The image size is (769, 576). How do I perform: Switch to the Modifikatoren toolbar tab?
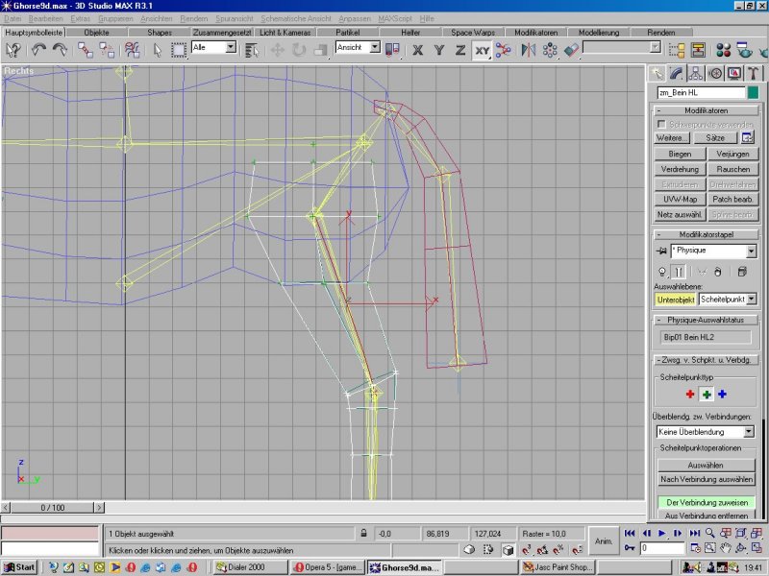point(535,32)
